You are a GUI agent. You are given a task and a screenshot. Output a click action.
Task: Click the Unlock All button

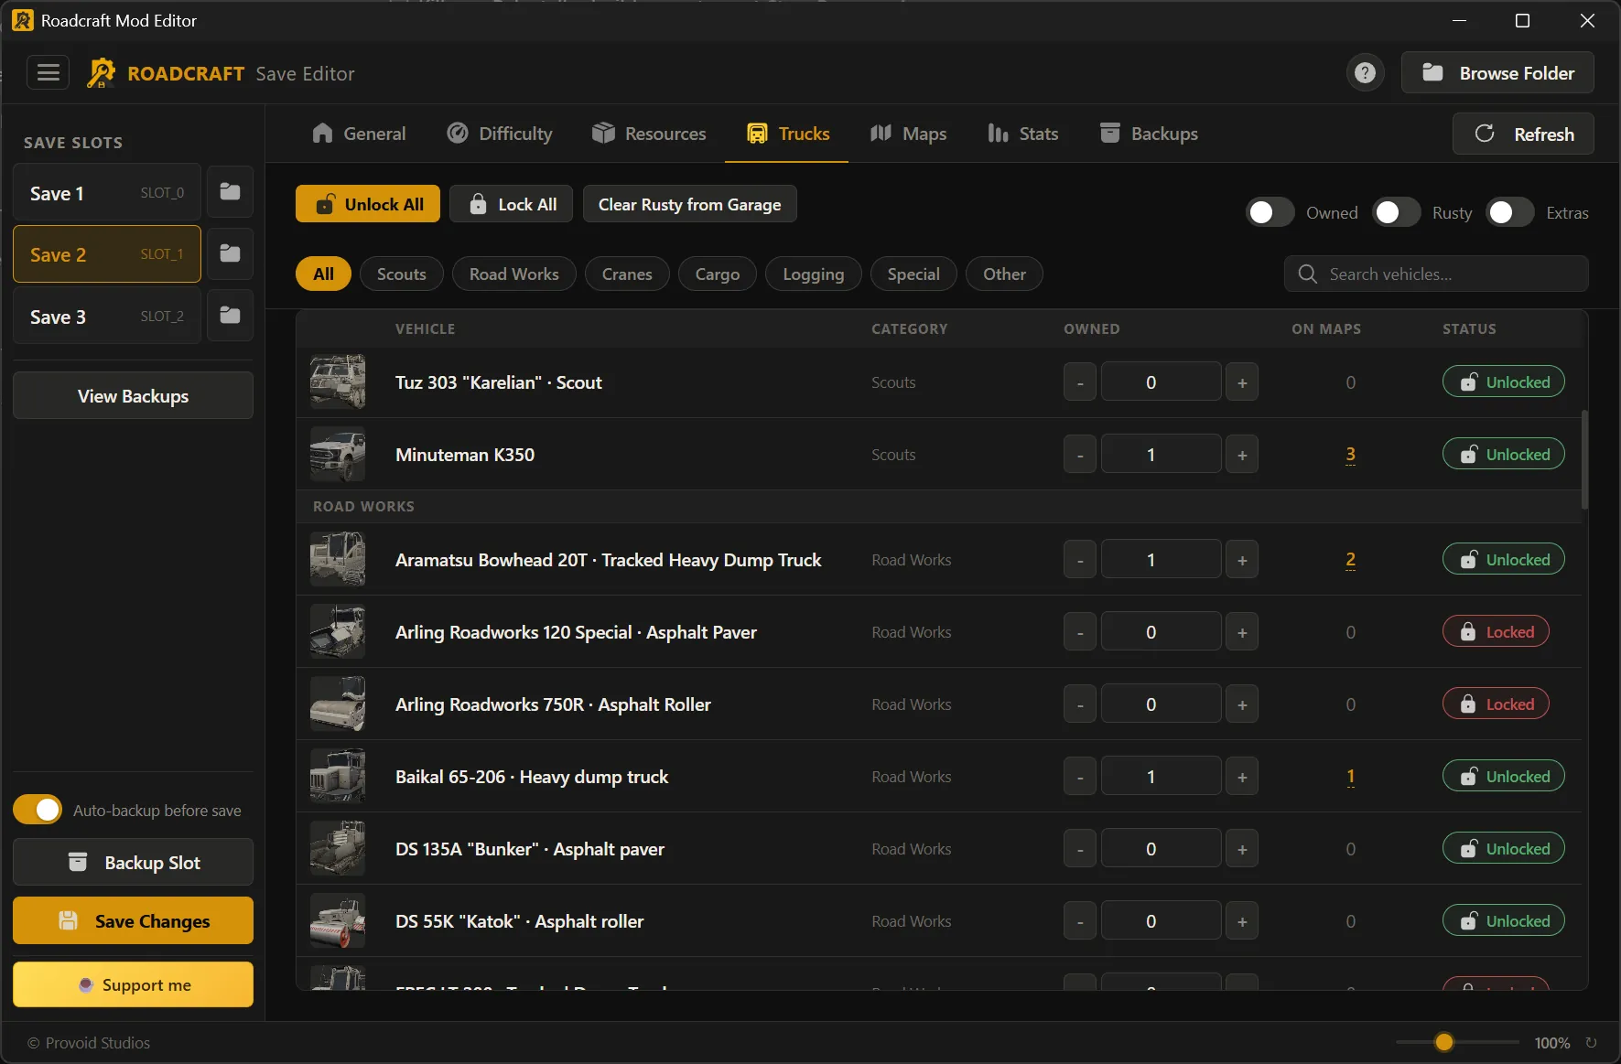[367, 204]
